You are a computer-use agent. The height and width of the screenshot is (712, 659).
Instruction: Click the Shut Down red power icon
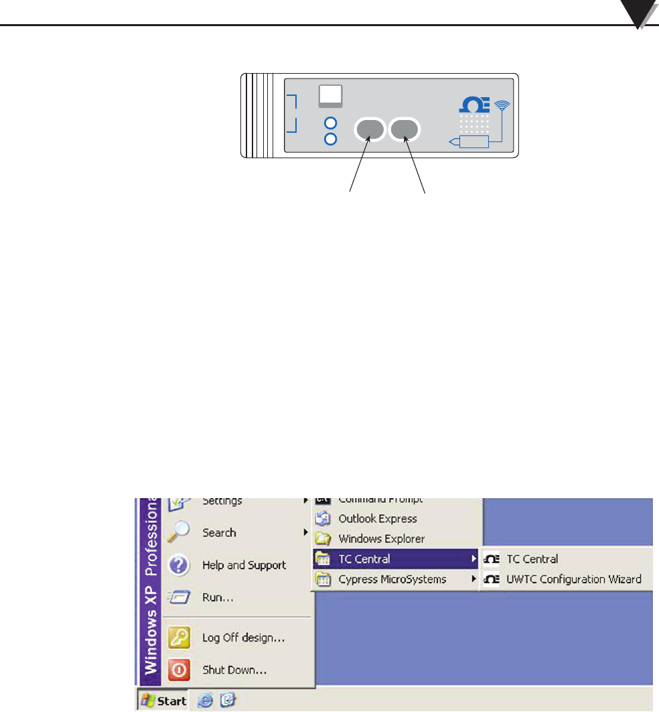[179, 670]
